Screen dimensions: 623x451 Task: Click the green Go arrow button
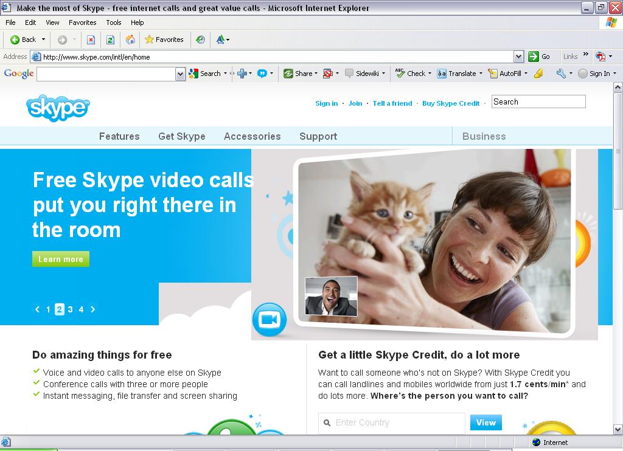(533, 57)
